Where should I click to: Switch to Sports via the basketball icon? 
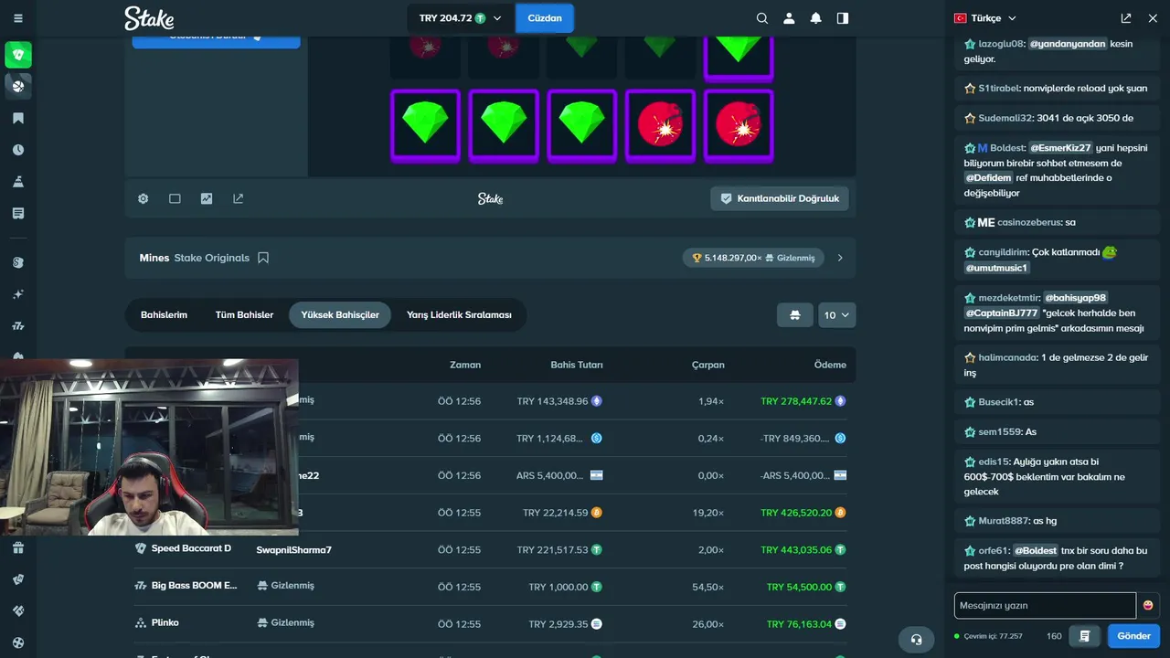(x=18, y=86)
